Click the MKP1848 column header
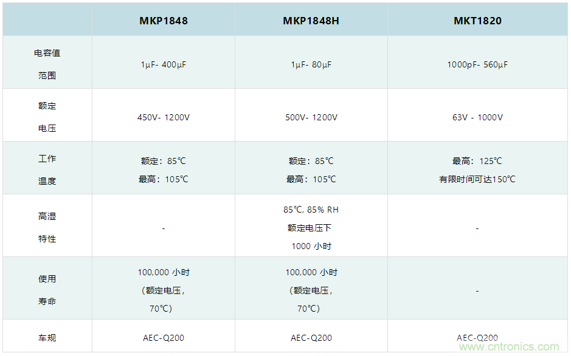This screenshot has height=356, width=571. coord(163,21)
